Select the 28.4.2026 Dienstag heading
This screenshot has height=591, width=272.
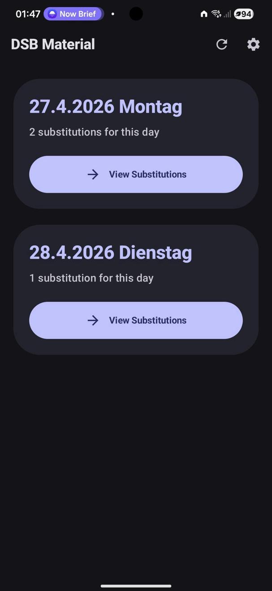click(x=111, y=252)
